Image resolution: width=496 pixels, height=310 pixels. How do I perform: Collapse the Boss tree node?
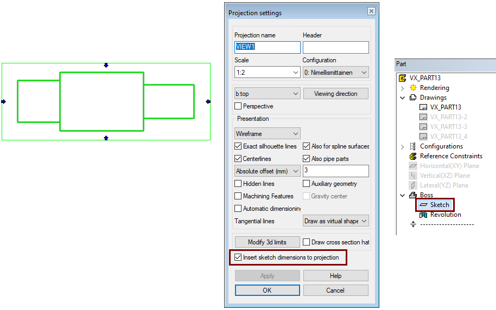click(x=402, y=195)
